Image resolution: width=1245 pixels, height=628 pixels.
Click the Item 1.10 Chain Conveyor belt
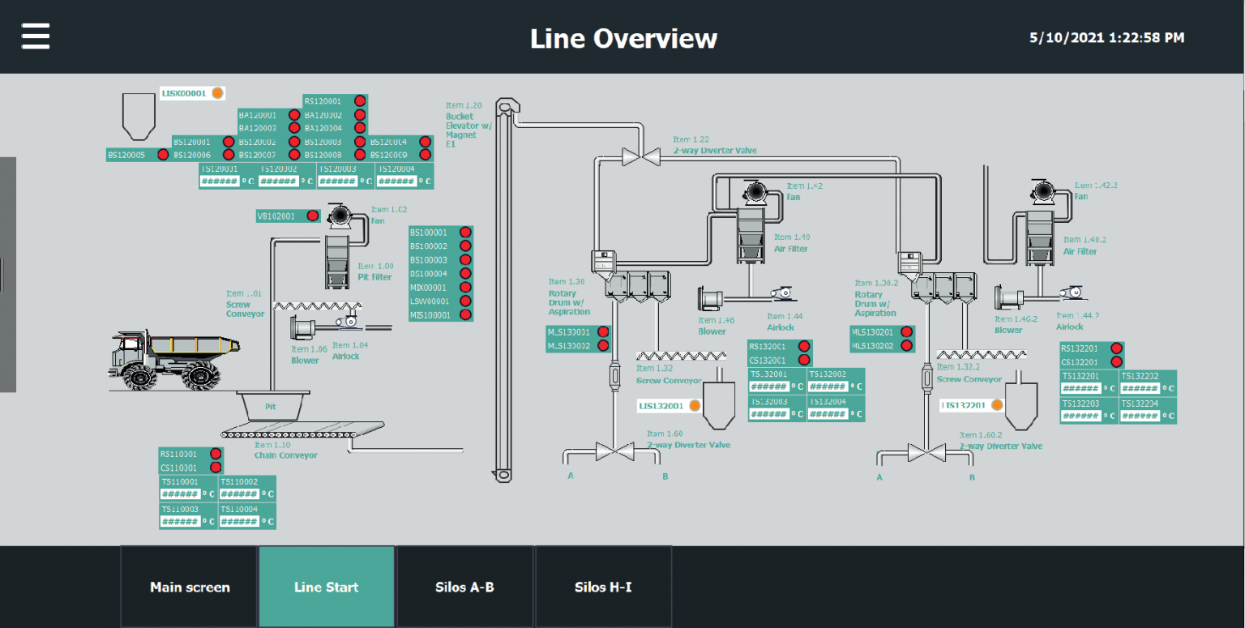(304, 431)
